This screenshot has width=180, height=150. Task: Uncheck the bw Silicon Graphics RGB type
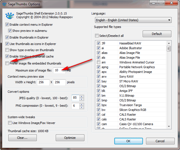98,110
